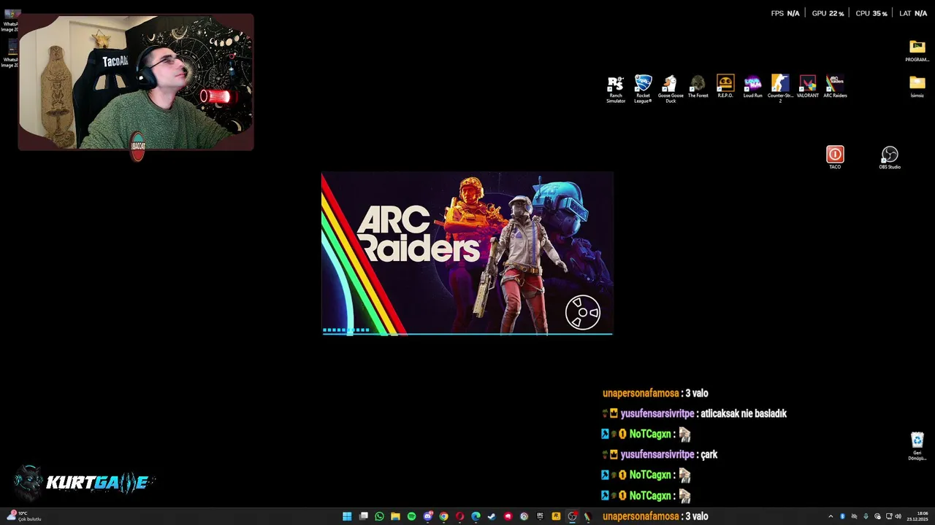Click the chat message "çark"
Screen dimensions: 935x525
(x=709, y=454)
